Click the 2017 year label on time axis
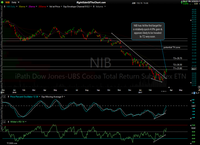The image size is (200, 145). pyautogui.click(x=140, y=92)
